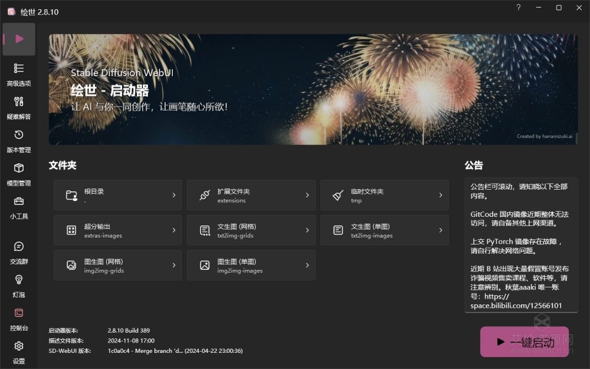590x369 pixels.
Task: Open the 根目录 folder label
Action: (94, 191)
